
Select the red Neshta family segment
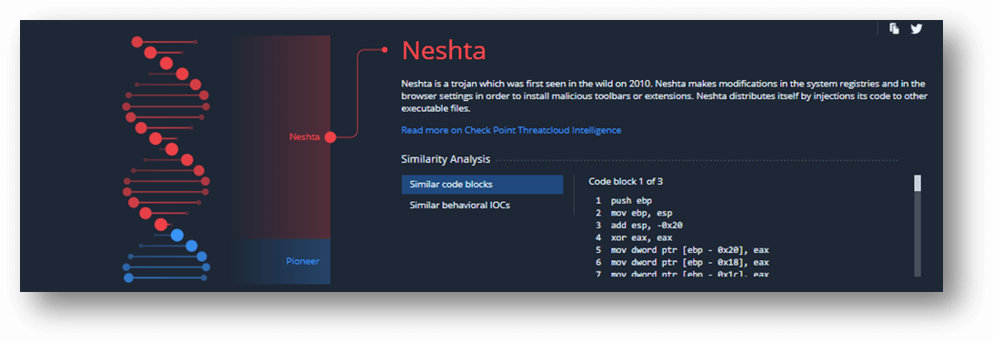[x=281, y=136]
